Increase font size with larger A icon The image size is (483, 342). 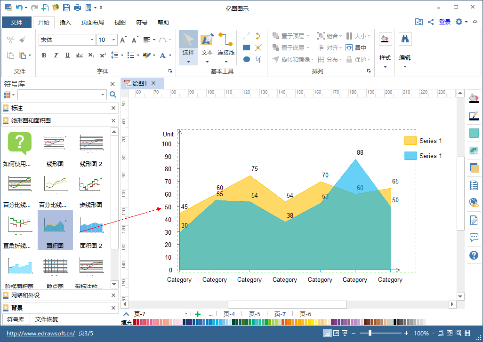(x=123, y=40)
